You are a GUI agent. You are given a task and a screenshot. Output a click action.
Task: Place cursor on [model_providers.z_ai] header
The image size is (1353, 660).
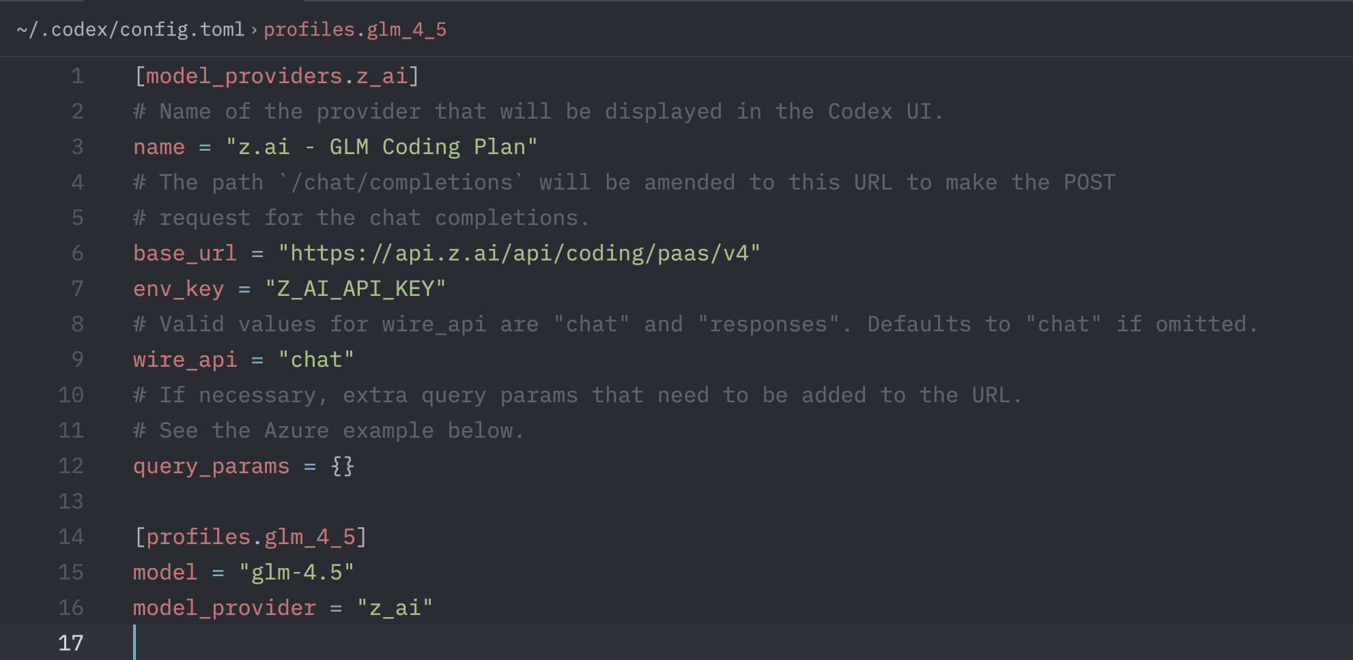click(276, 76)
